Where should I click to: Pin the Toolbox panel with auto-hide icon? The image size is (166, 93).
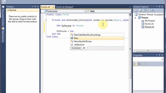point(35,7)
